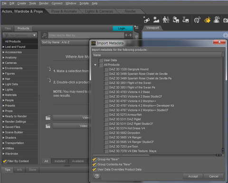Check the All Products checkbox in dialog
Image resolution: width=228 pixels, height=183 pixels.
101,65
